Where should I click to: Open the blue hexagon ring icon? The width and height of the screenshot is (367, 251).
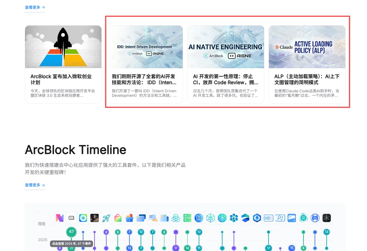257,218
